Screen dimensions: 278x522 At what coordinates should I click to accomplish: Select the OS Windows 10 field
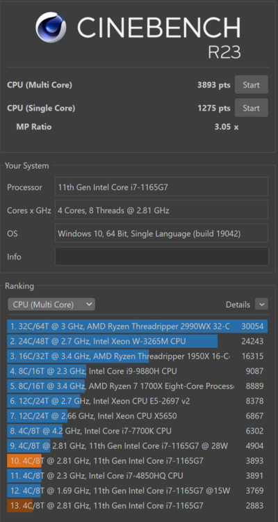click(162, 233)
